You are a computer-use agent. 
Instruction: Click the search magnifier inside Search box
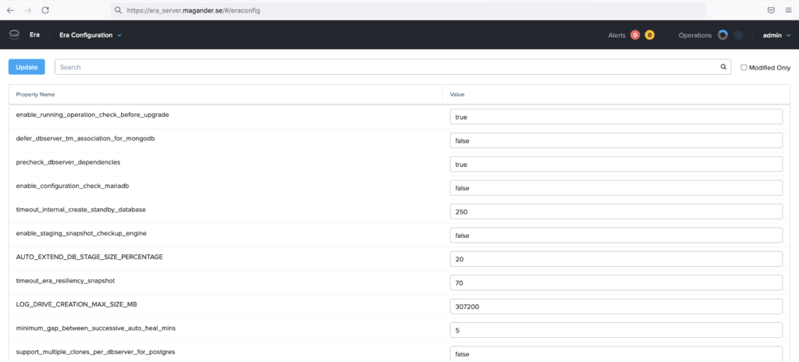click(723, 67)
